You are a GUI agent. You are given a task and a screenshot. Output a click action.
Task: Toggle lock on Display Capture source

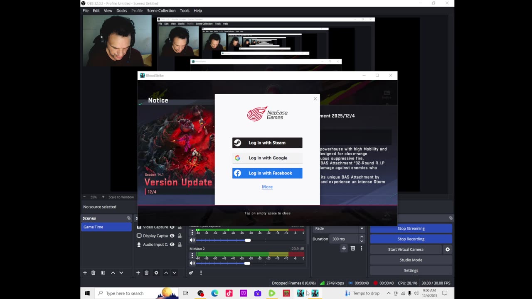pos(180,236)
